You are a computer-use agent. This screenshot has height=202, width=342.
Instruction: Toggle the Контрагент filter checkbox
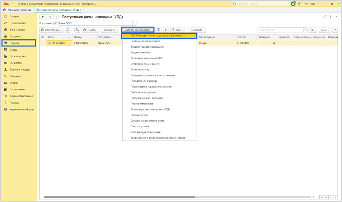55,23
